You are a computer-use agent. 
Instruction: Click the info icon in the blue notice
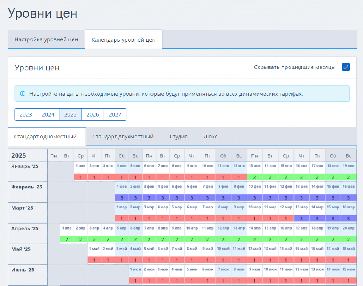pos(23,93)
